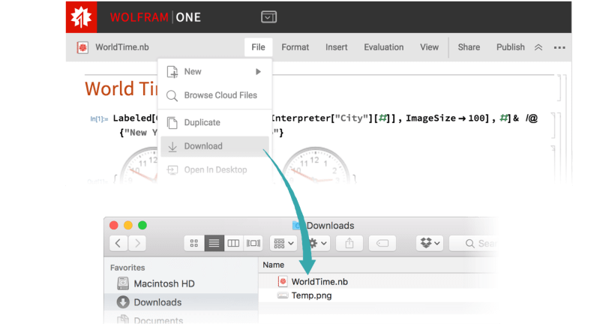Viewport: 600px width, 324px height.
Task: Click the In[1] input cell label
Action: point(99,119)
